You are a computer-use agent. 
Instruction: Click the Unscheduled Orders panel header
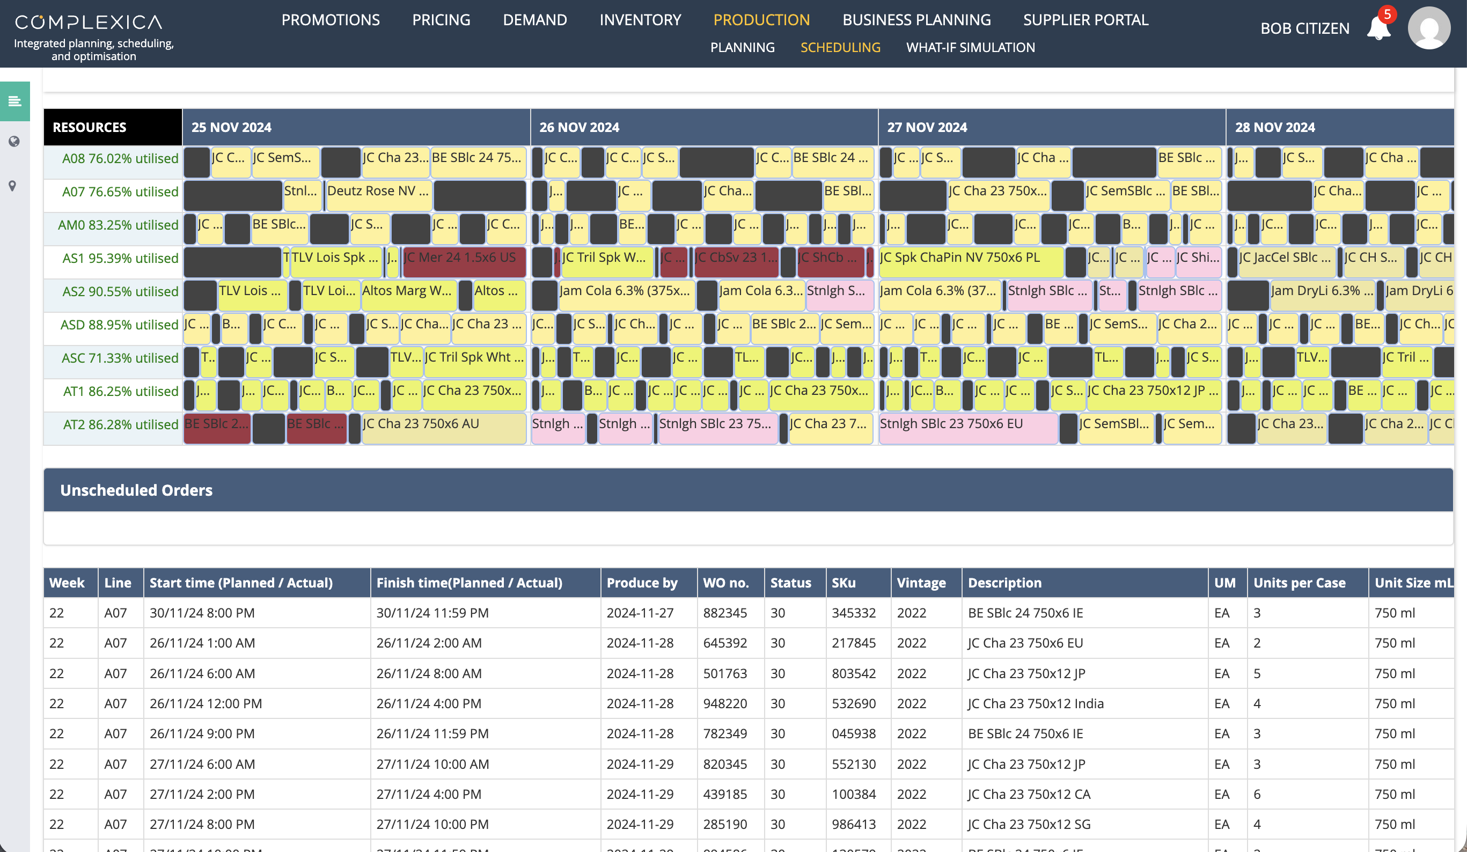[x=748, y=490]
